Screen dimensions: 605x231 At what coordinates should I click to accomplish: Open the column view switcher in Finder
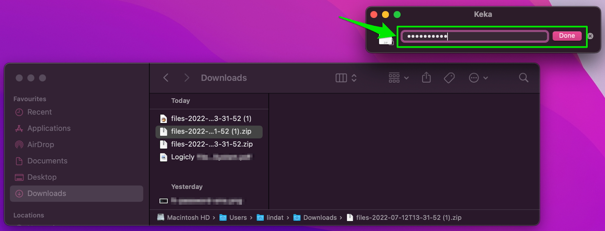click(346, 78)
